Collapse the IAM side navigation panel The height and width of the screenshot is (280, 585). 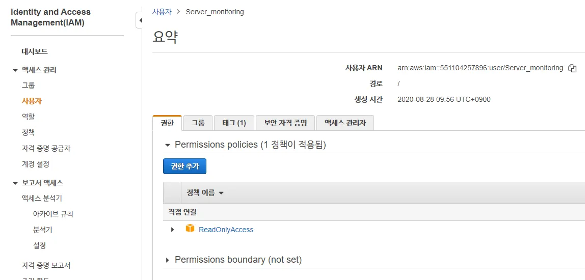[x=139, y=21]
